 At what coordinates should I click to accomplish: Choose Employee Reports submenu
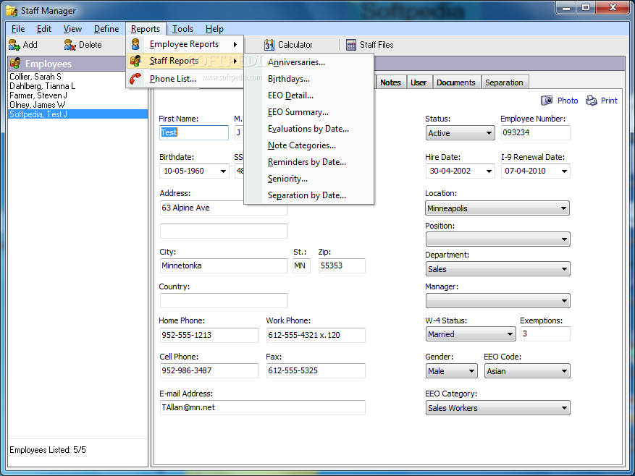tap(185, 44)
